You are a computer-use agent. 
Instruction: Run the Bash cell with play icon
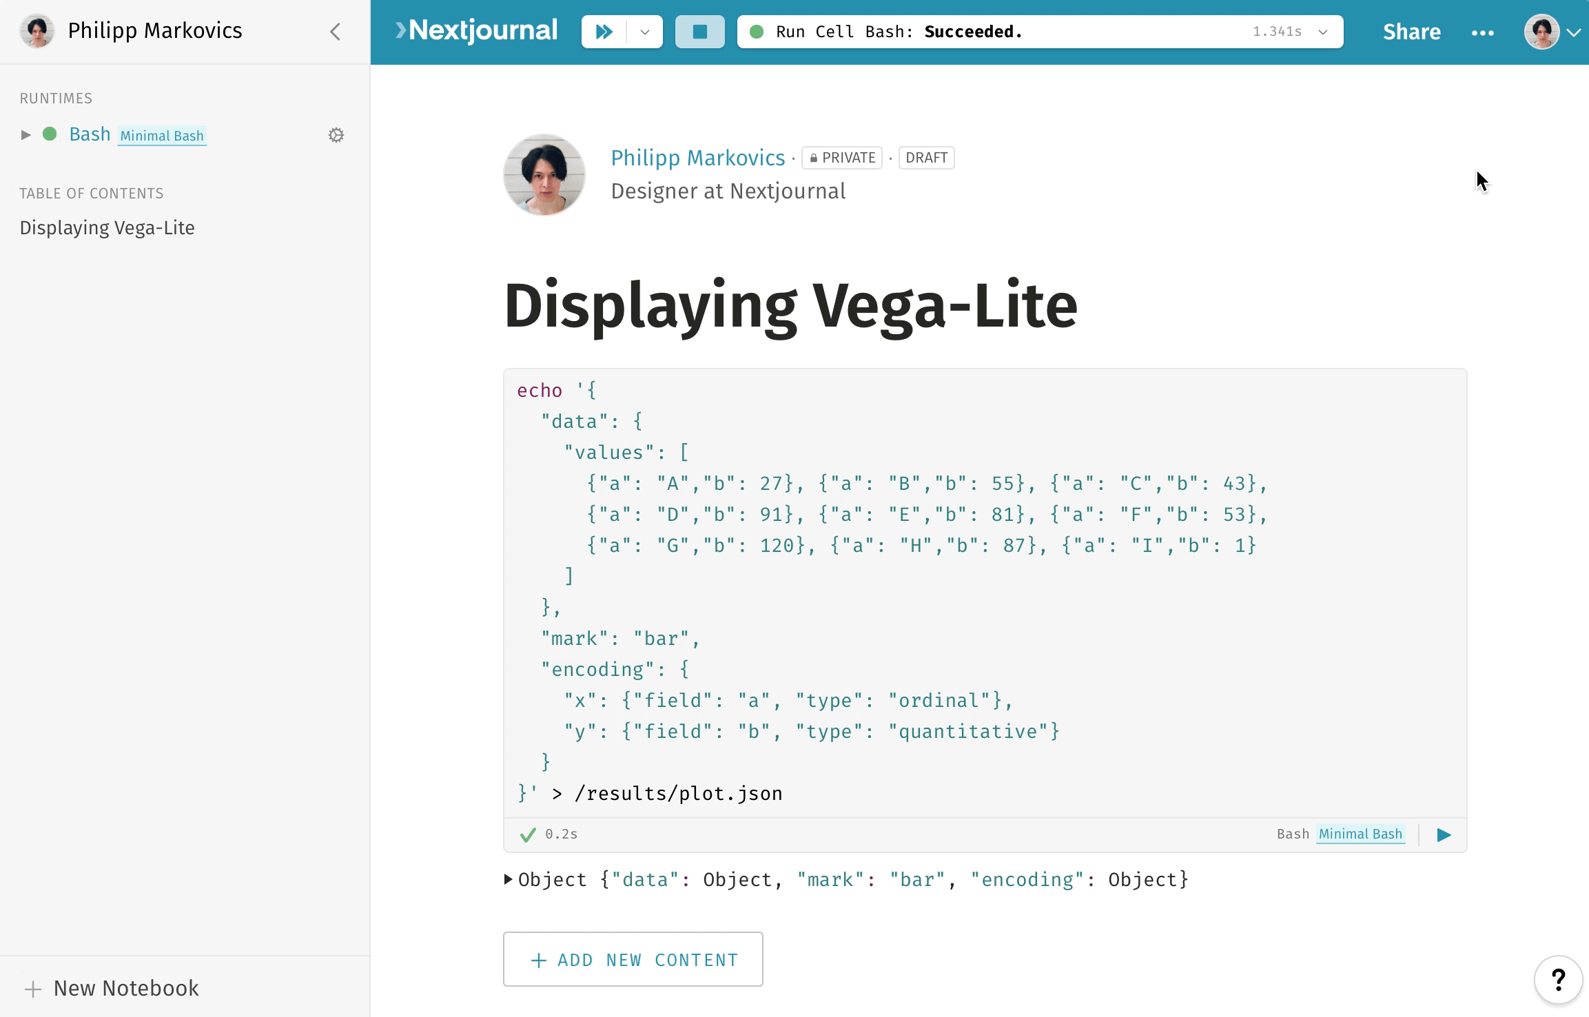coord(1444,835)
